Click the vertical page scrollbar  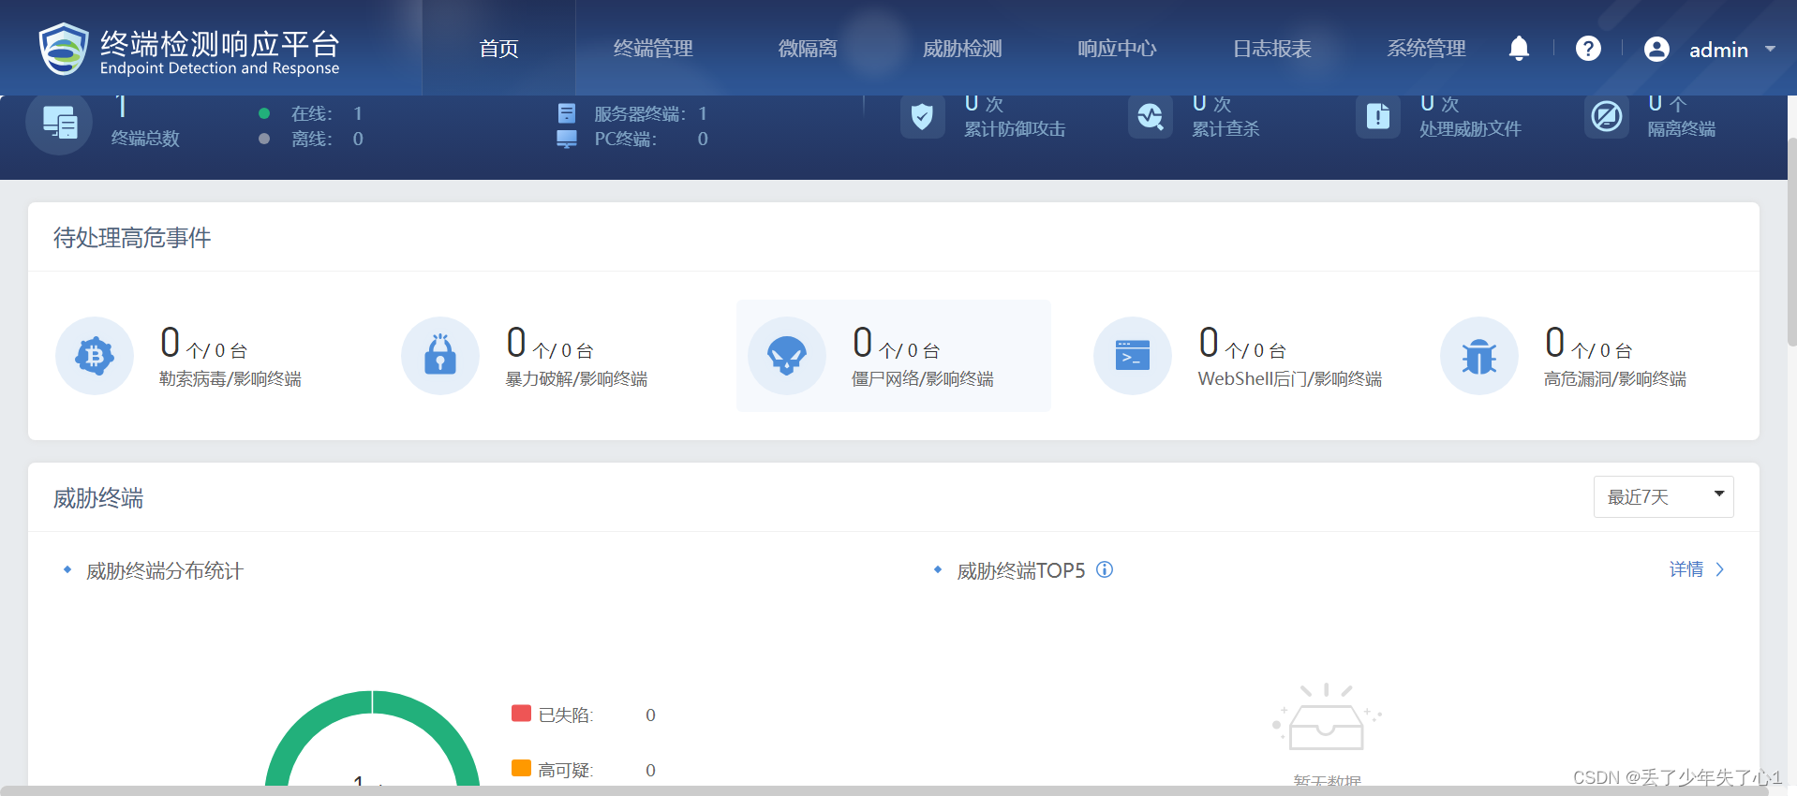(x=1791, y=243)
